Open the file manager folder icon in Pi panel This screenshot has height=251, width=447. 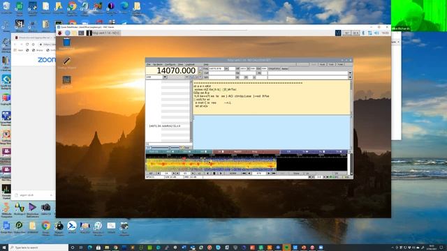tap(75, 33)
